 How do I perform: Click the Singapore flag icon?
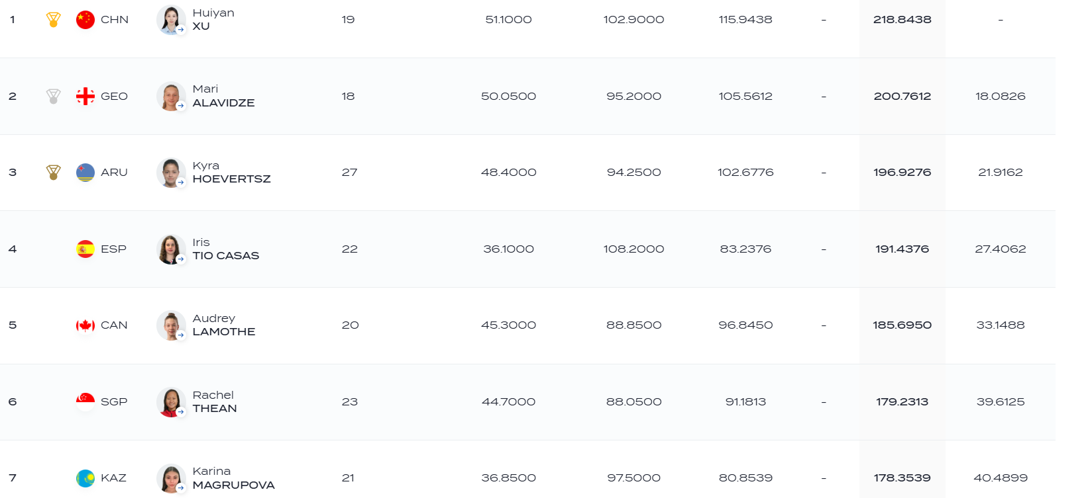click(85, 402)
